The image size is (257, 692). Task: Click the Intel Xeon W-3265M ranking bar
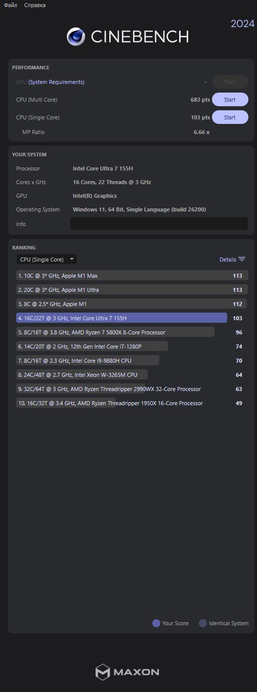coord(82,375)
